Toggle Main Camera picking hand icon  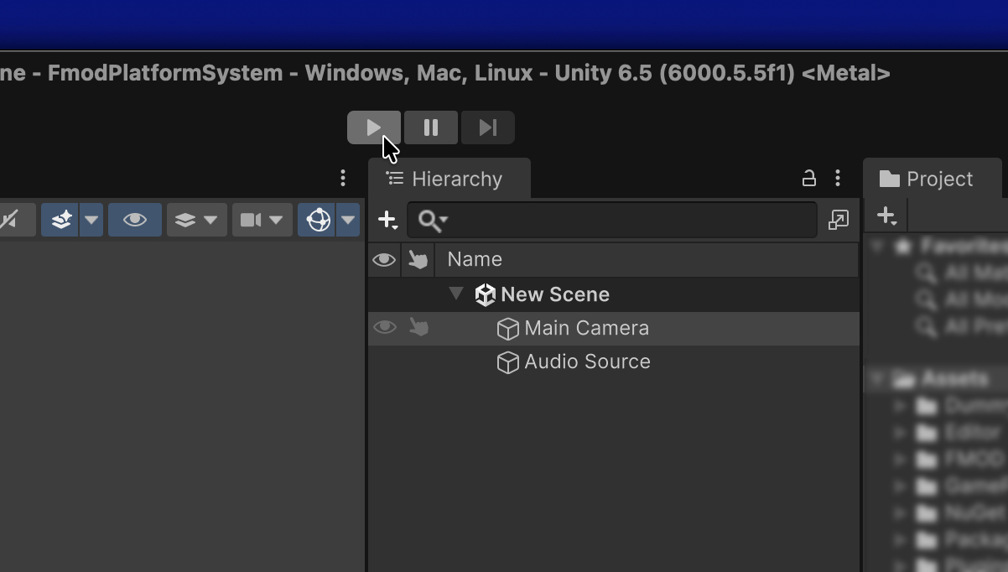pyautogui.click(x=418, y=328)
